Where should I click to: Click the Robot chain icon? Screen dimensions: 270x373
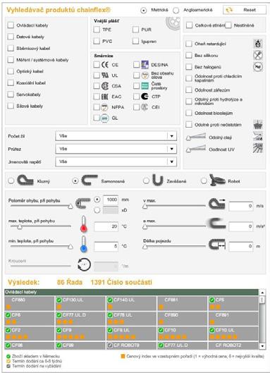click(x=217, y=180)
